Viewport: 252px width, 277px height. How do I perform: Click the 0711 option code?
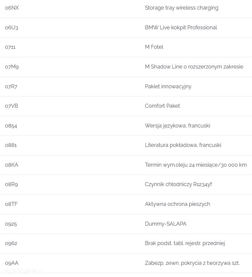coord(10,47)
